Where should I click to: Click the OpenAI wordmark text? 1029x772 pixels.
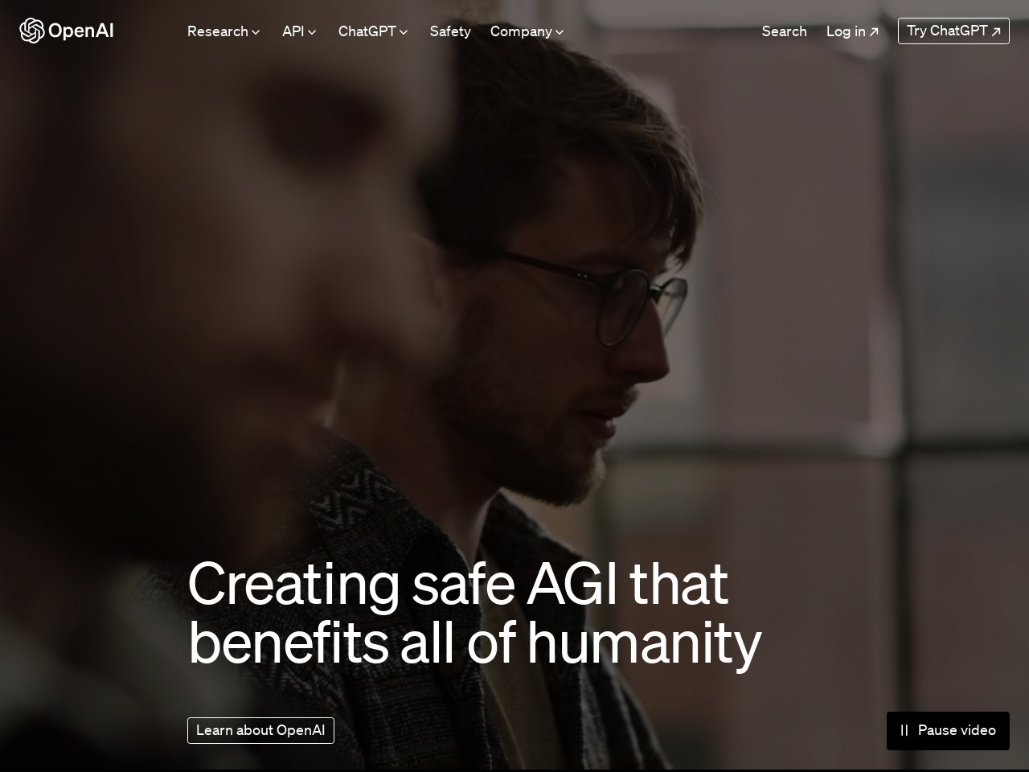tap(80, 31)
